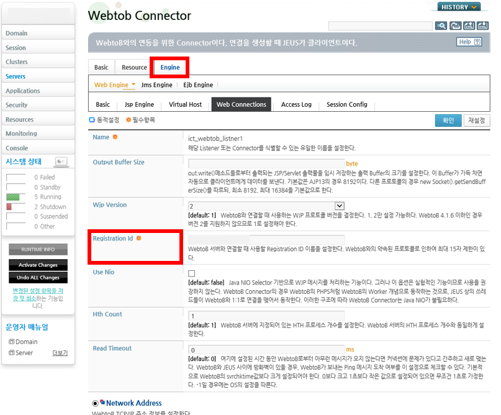The image size is (501, 415).
Task: Open the Security sidebar menu
Action: [38, 105]
